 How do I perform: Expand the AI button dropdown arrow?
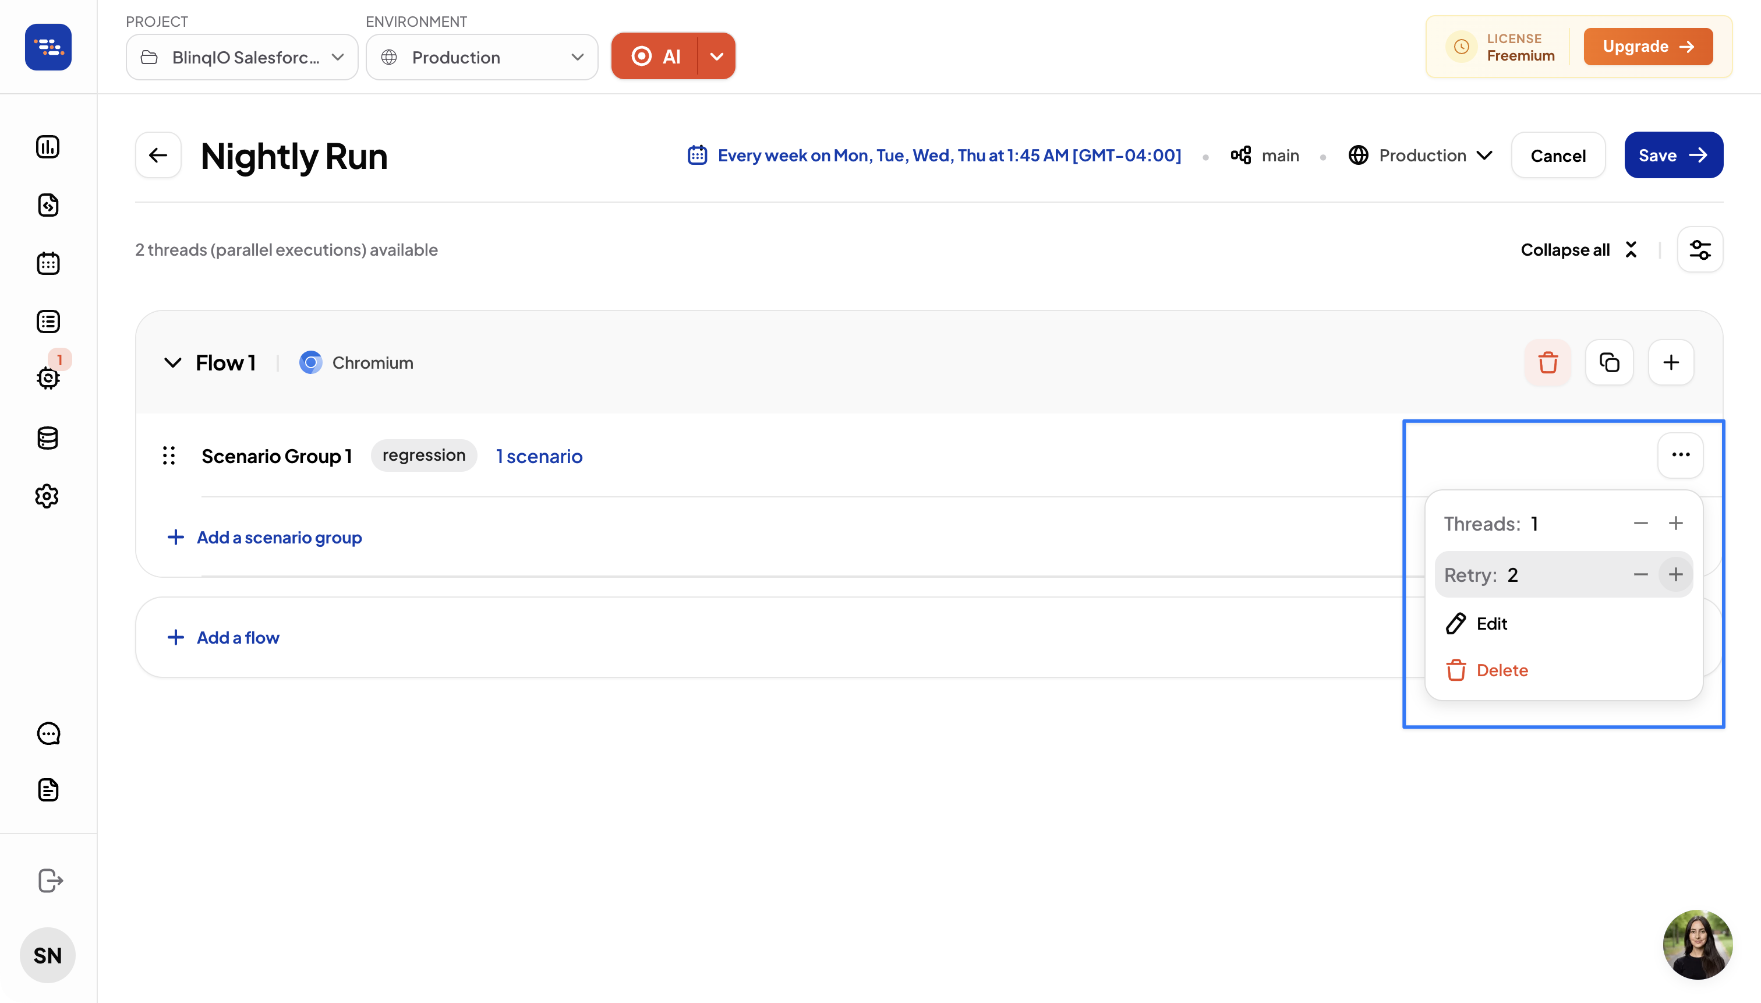716,56
